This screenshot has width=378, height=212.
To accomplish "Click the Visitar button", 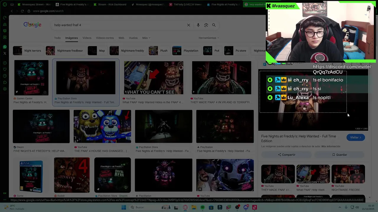I will pos(356,138).
